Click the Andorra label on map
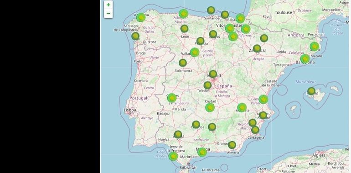This screenshot has width=351, height=173. click(x=296, y=35)
